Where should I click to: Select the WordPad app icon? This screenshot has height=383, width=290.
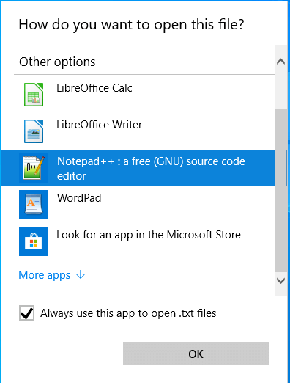tap(34, 205)
